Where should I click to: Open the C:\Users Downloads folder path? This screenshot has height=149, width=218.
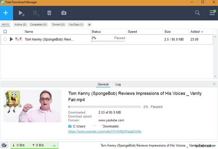click(x=96, y=126)
